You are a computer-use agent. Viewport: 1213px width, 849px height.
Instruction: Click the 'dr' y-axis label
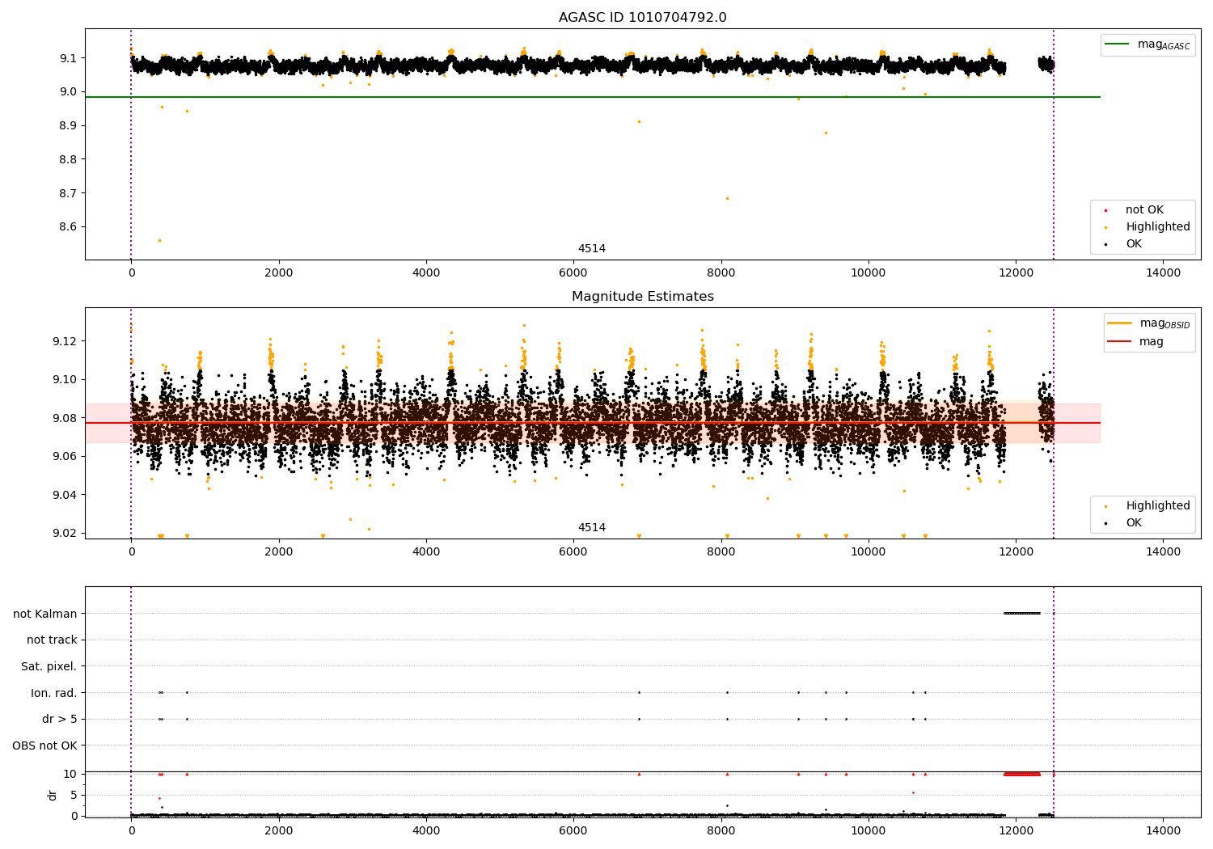click(53, 795)
